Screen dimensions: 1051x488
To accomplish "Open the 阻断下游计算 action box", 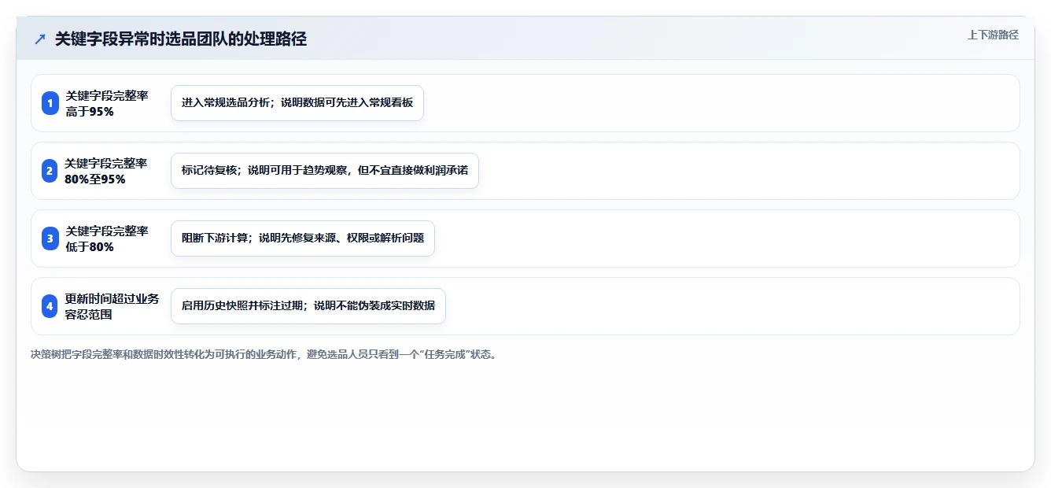I will point(303,238).
